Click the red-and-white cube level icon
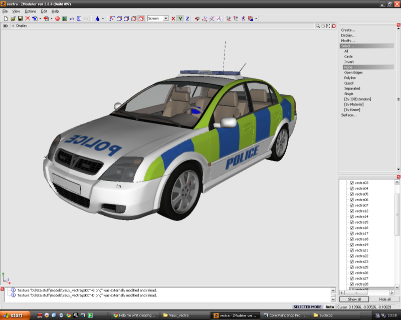 pos(134,18)
